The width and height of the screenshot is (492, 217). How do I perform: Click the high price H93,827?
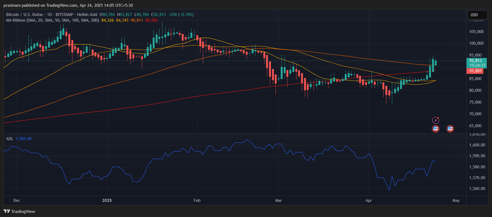(124, 15)
